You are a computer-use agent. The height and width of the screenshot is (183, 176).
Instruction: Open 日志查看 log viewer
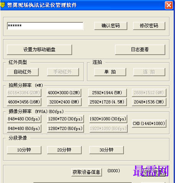pyautogui.click(x=140, y=50)
